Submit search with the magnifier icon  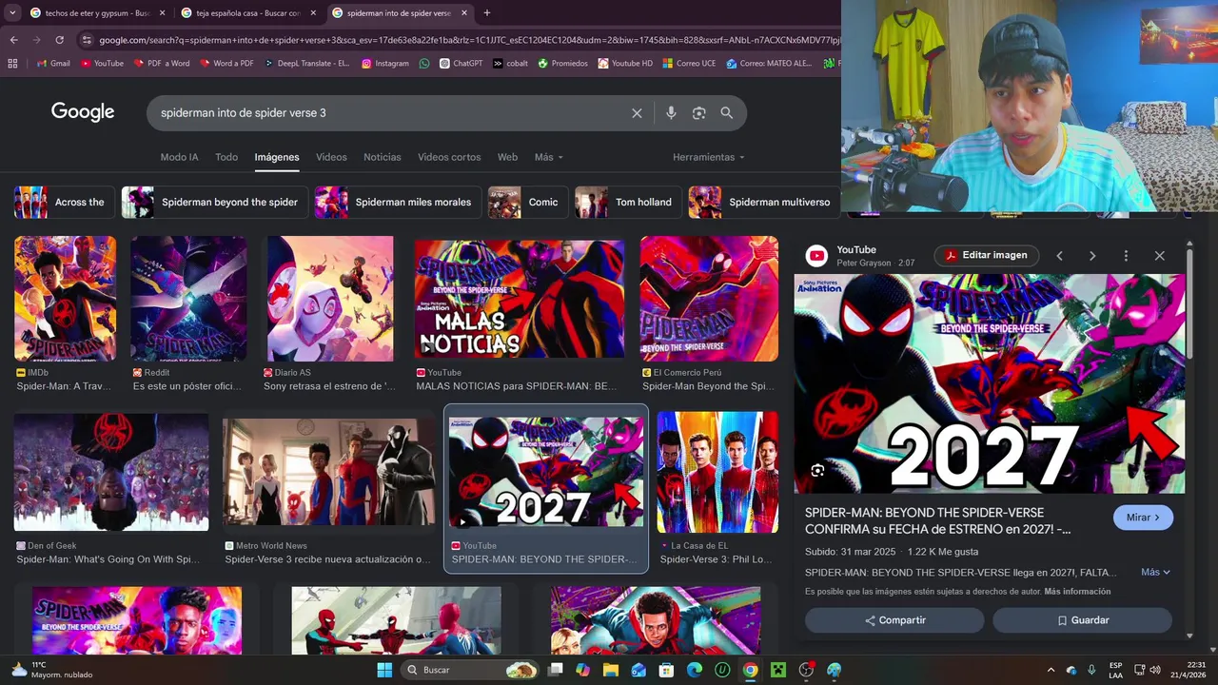(726, 113)
